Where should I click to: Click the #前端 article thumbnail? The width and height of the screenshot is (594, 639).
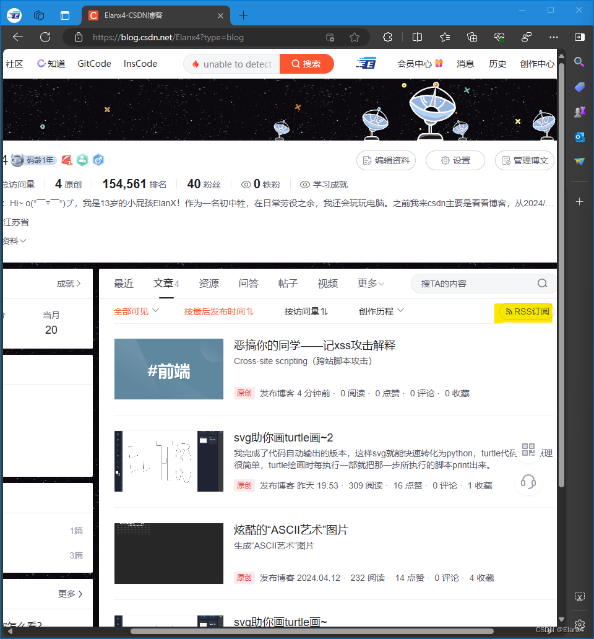click(x=168, y=369)
